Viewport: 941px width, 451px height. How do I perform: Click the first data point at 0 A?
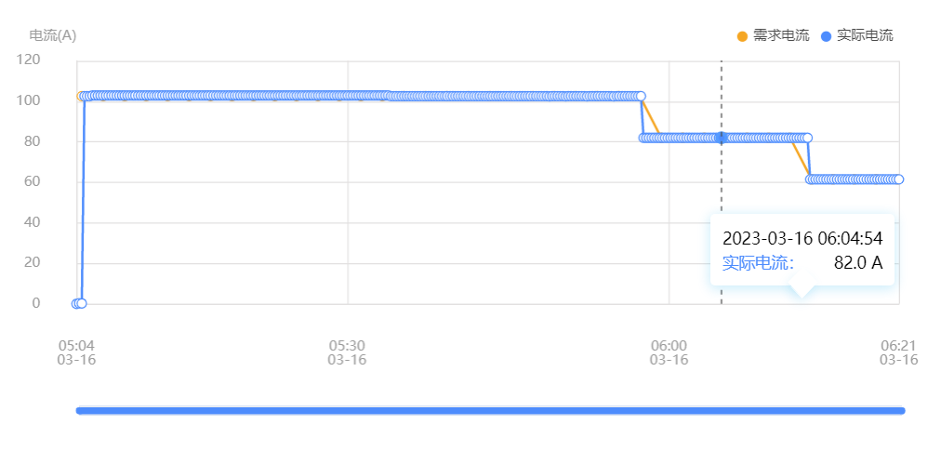pyautogui.click(x=76, y=303)
